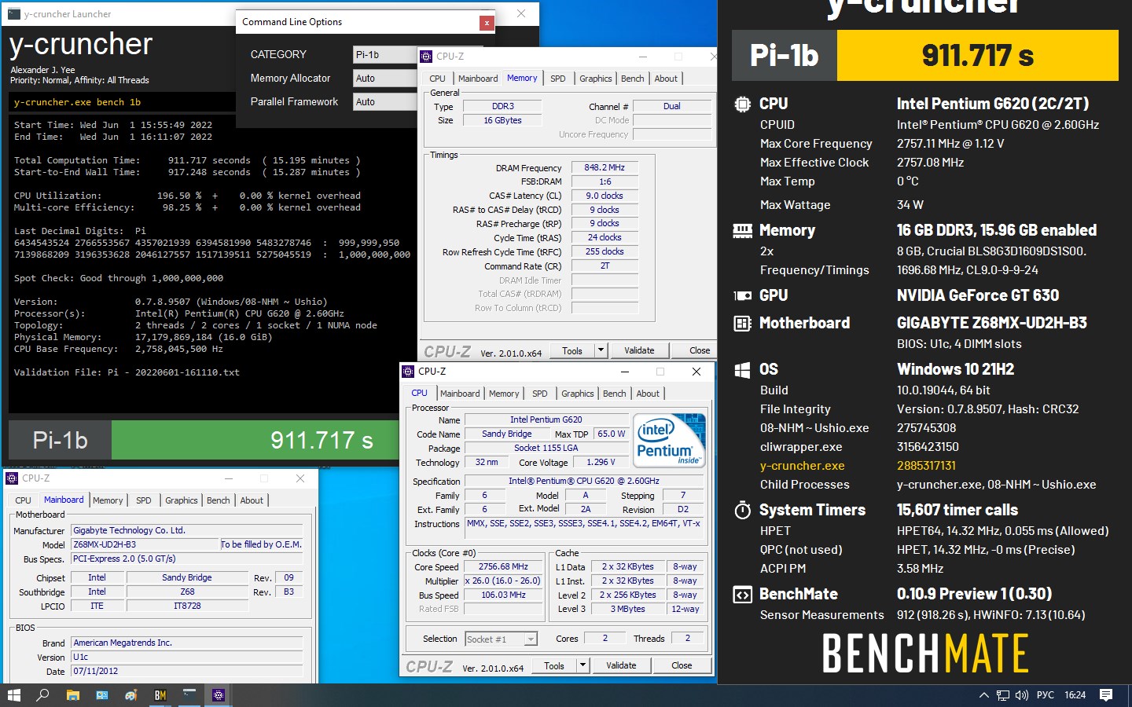1132x707 pixels.
Task: Click the Core Speed 2756.68 MHz value
Action: click(503, 566)
